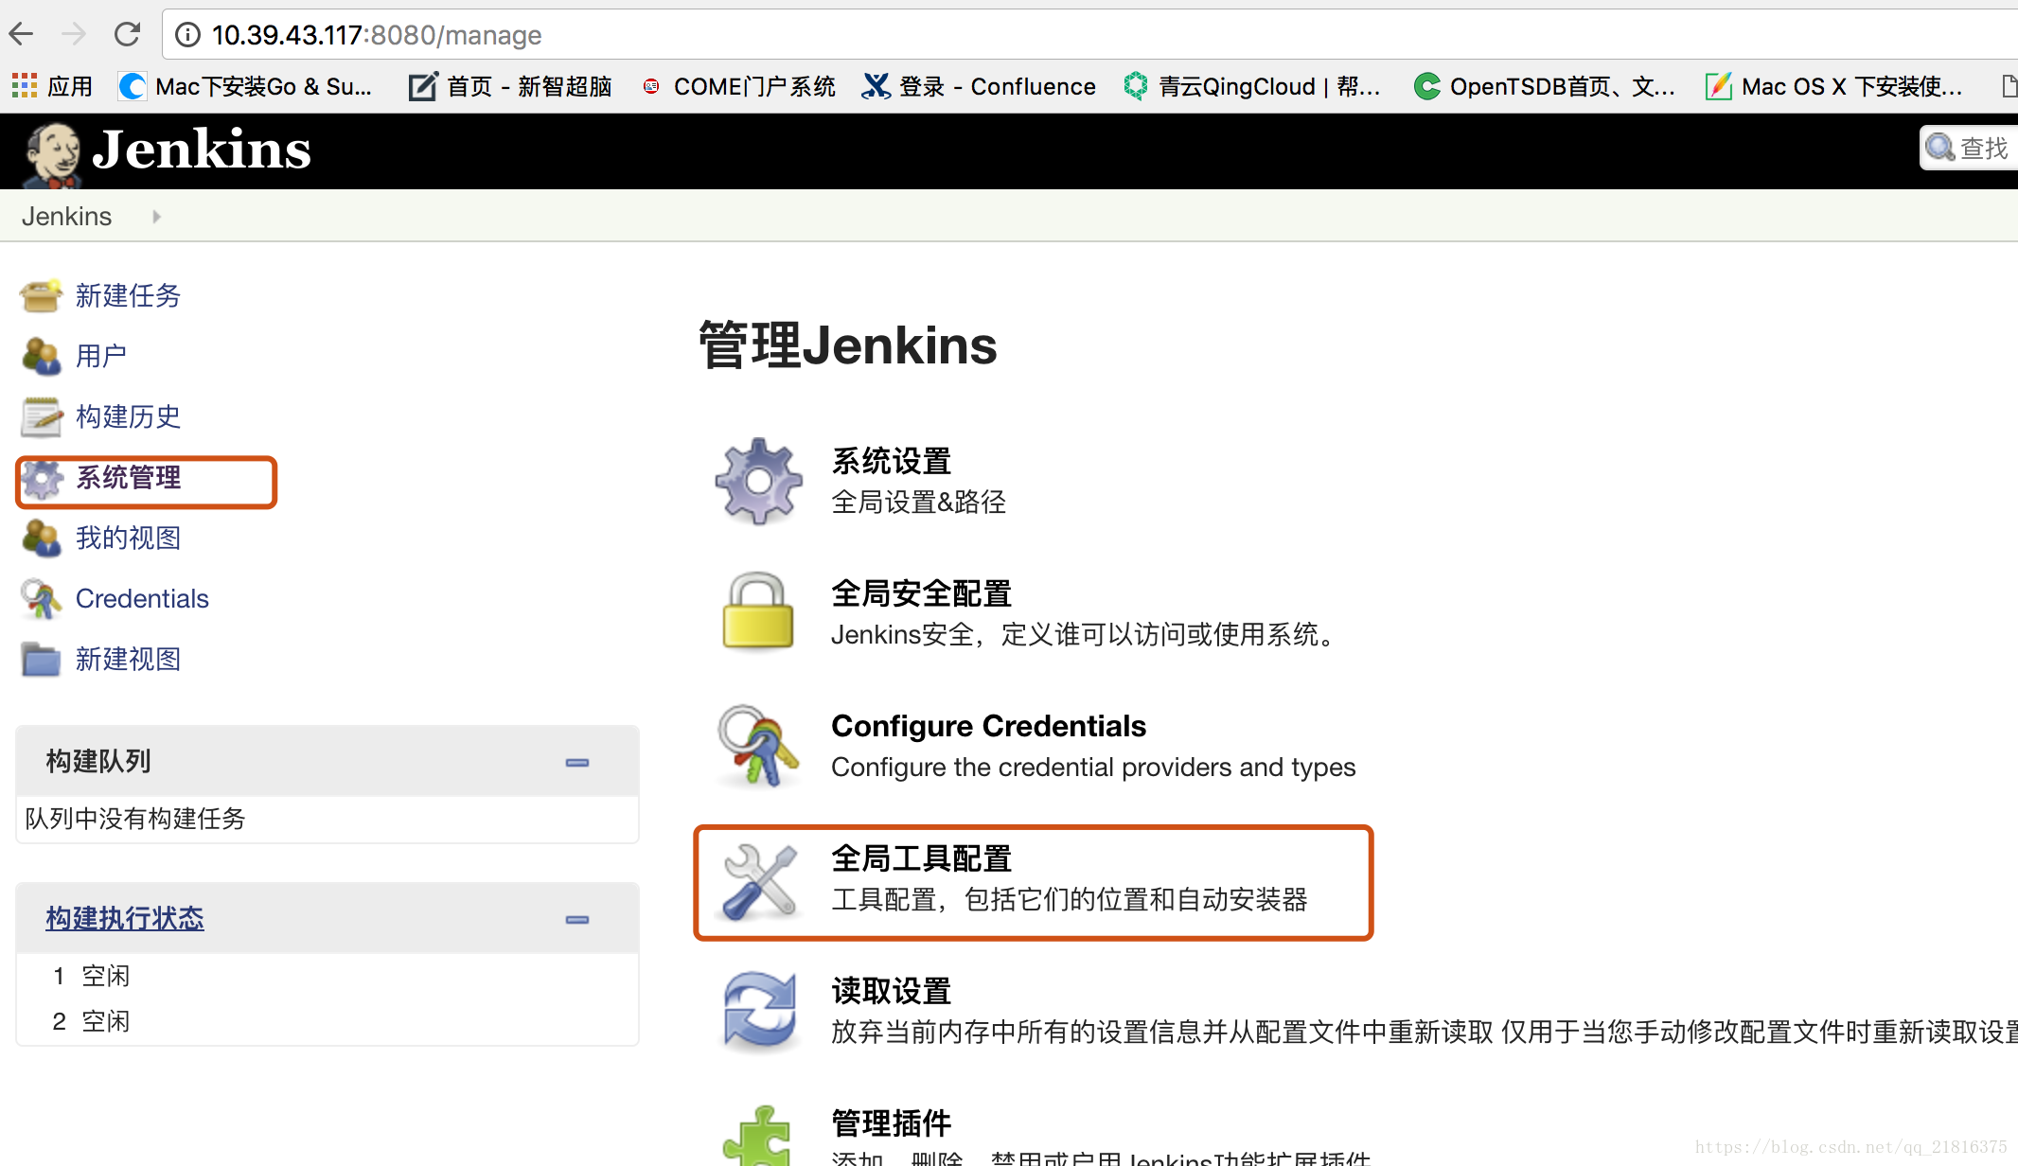Expand the Jenkins breadcrumb arrow

tap(156, 217)
